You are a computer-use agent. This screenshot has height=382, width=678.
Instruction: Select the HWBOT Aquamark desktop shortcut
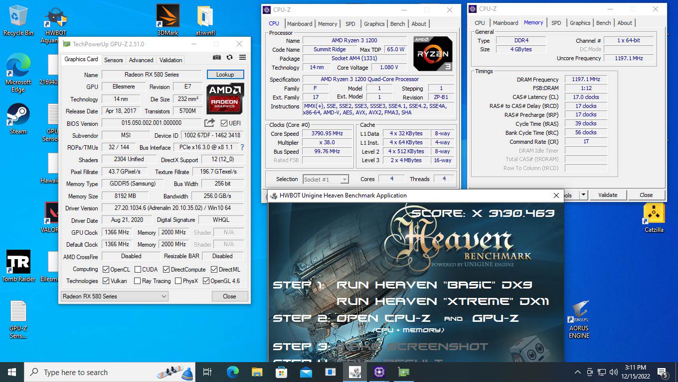point(56,25)
